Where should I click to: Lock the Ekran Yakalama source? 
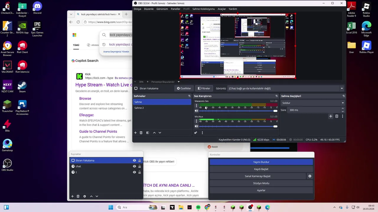tap(140, 160)
